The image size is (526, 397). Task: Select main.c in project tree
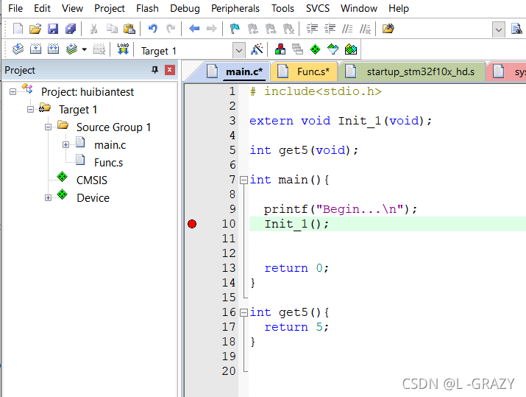pyautogui.click(x=110, y=145)
